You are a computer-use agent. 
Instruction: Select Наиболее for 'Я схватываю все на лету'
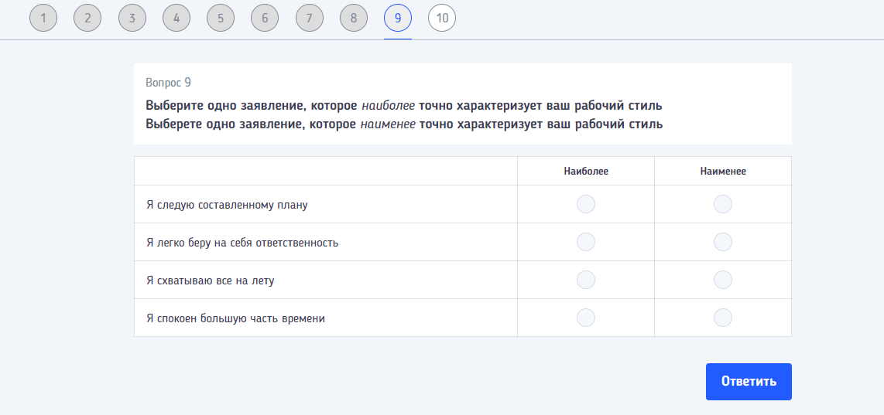[x=586, y=280]
